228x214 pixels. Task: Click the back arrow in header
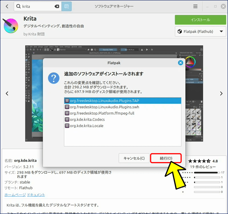coord(7,6)
